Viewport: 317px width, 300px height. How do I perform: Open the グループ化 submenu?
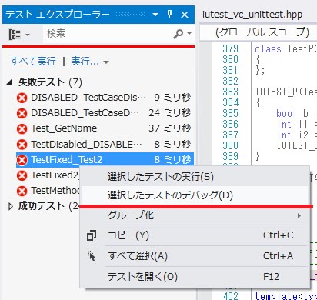pyautogui.click(x=195, y=215)
